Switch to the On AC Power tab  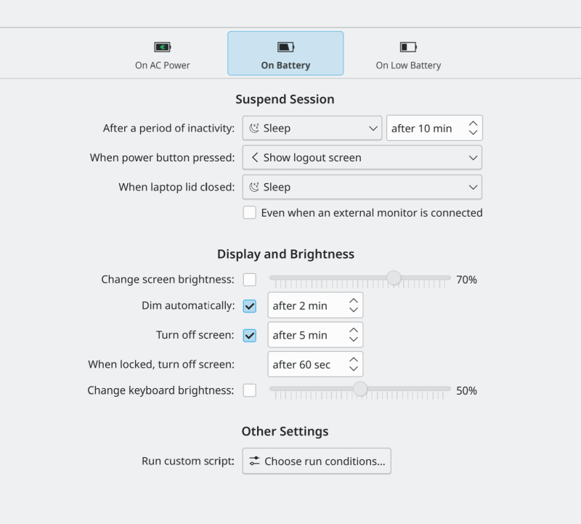(163, 53)
